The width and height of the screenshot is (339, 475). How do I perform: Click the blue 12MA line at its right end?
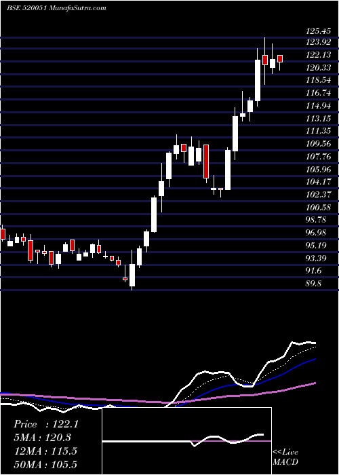point(314,359)
